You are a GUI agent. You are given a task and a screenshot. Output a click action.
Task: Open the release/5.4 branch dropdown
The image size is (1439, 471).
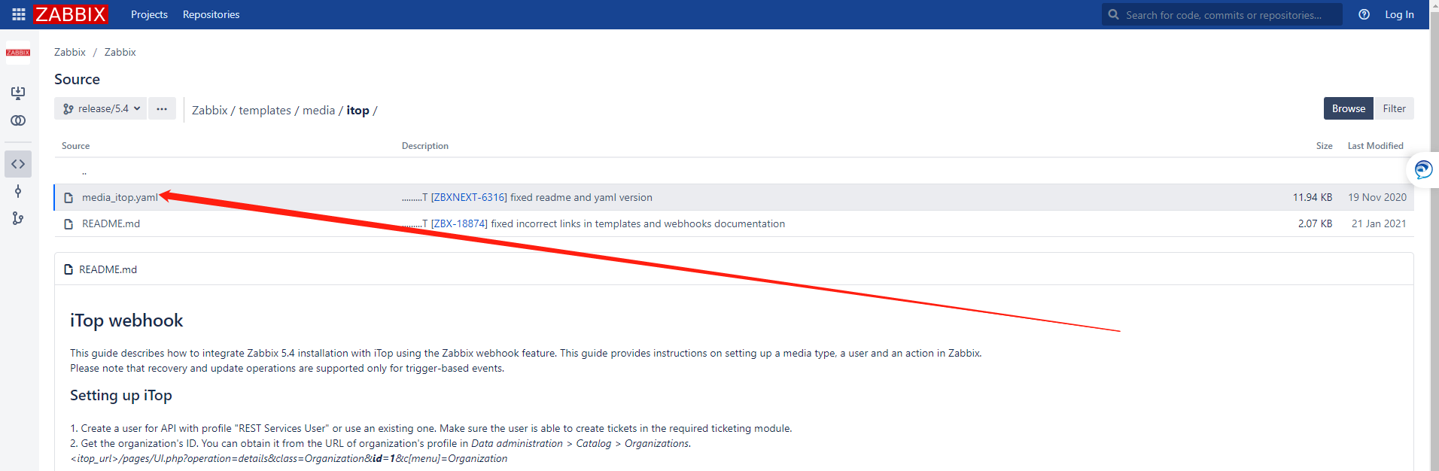pyautogui.click(x=100, y=108)
